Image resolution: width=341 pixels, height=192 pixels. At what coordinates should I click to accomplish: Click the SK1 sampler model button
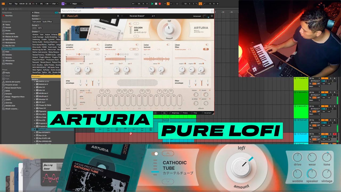click(x=95, y=49)
